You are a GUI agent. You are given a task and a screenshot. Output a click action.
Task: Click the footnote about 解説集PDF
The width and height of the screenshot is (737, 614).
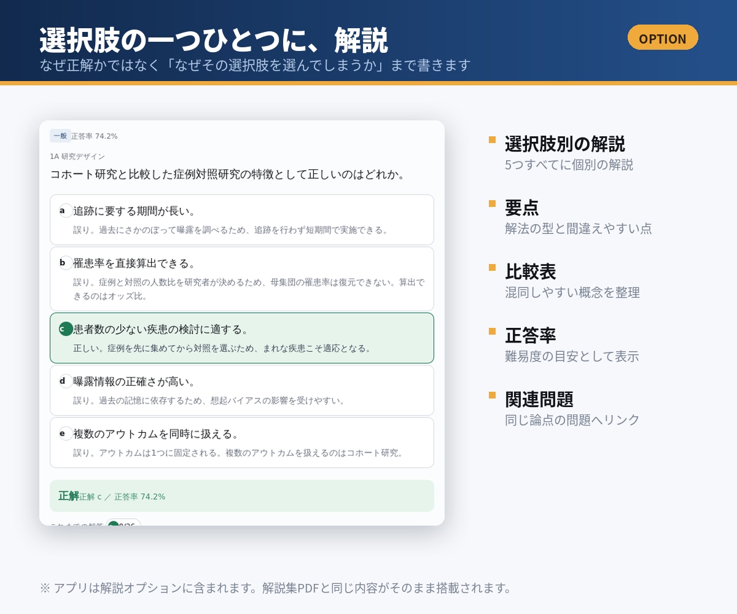[x=276, y=588]
